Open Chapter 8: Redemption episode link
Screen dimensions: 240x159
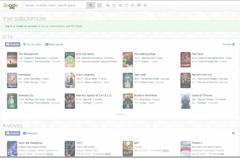pyautogui.click(x=36, y=58)
